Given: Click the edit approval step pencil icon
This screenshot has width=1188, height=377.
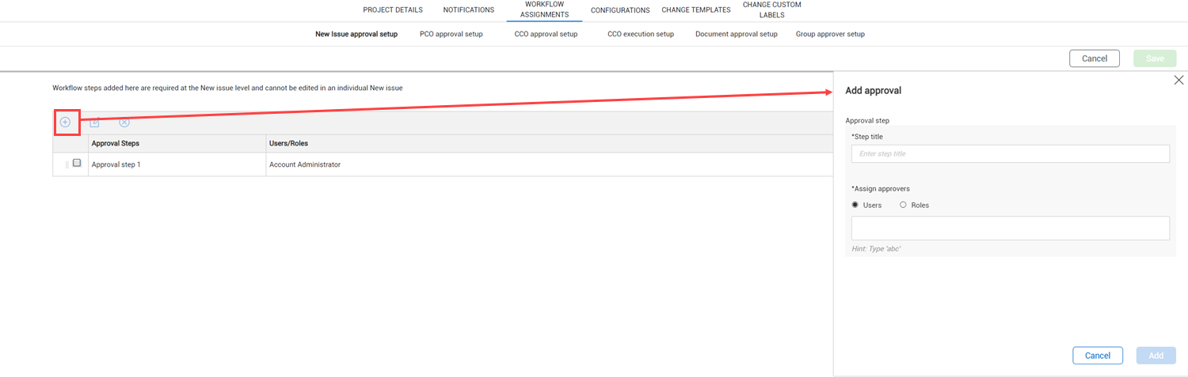Looking at the screenshot, I should [x=94, y=123].
